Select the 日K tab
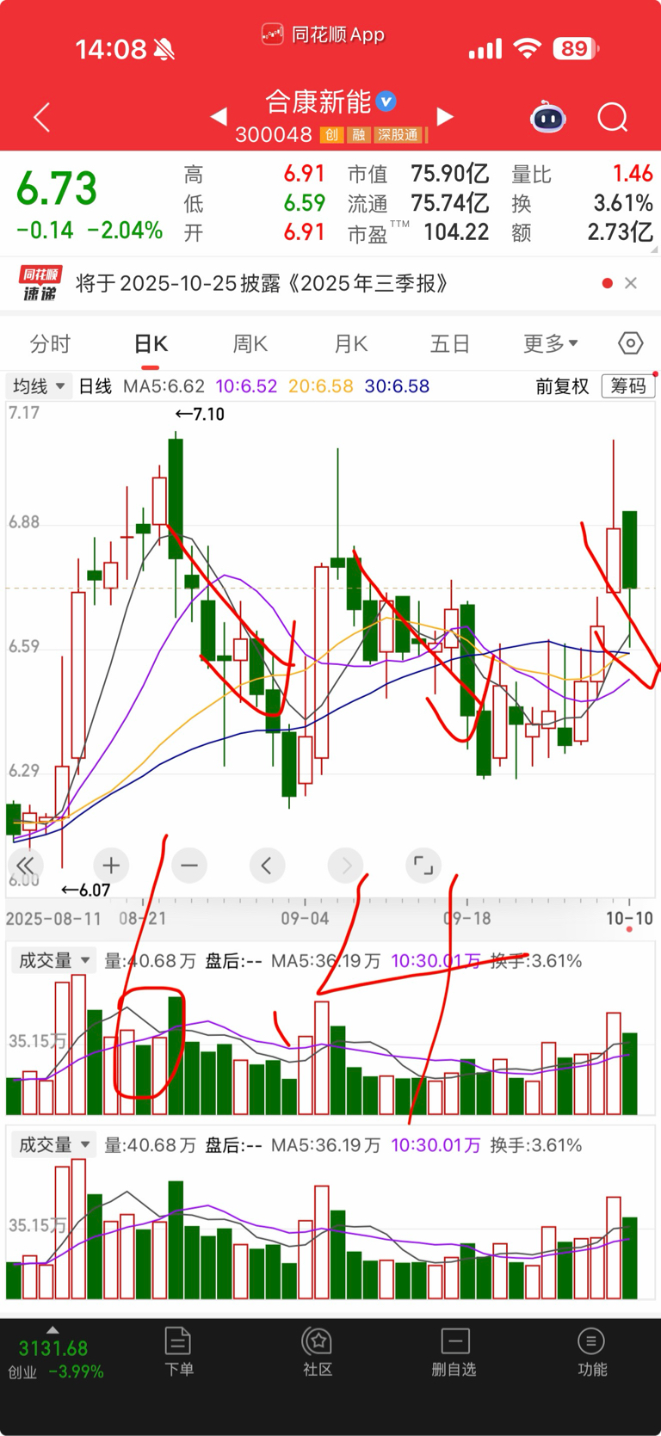 151,344
